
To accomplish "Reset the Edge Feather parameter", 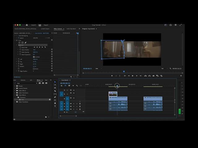I will click(x=52, y=71).
